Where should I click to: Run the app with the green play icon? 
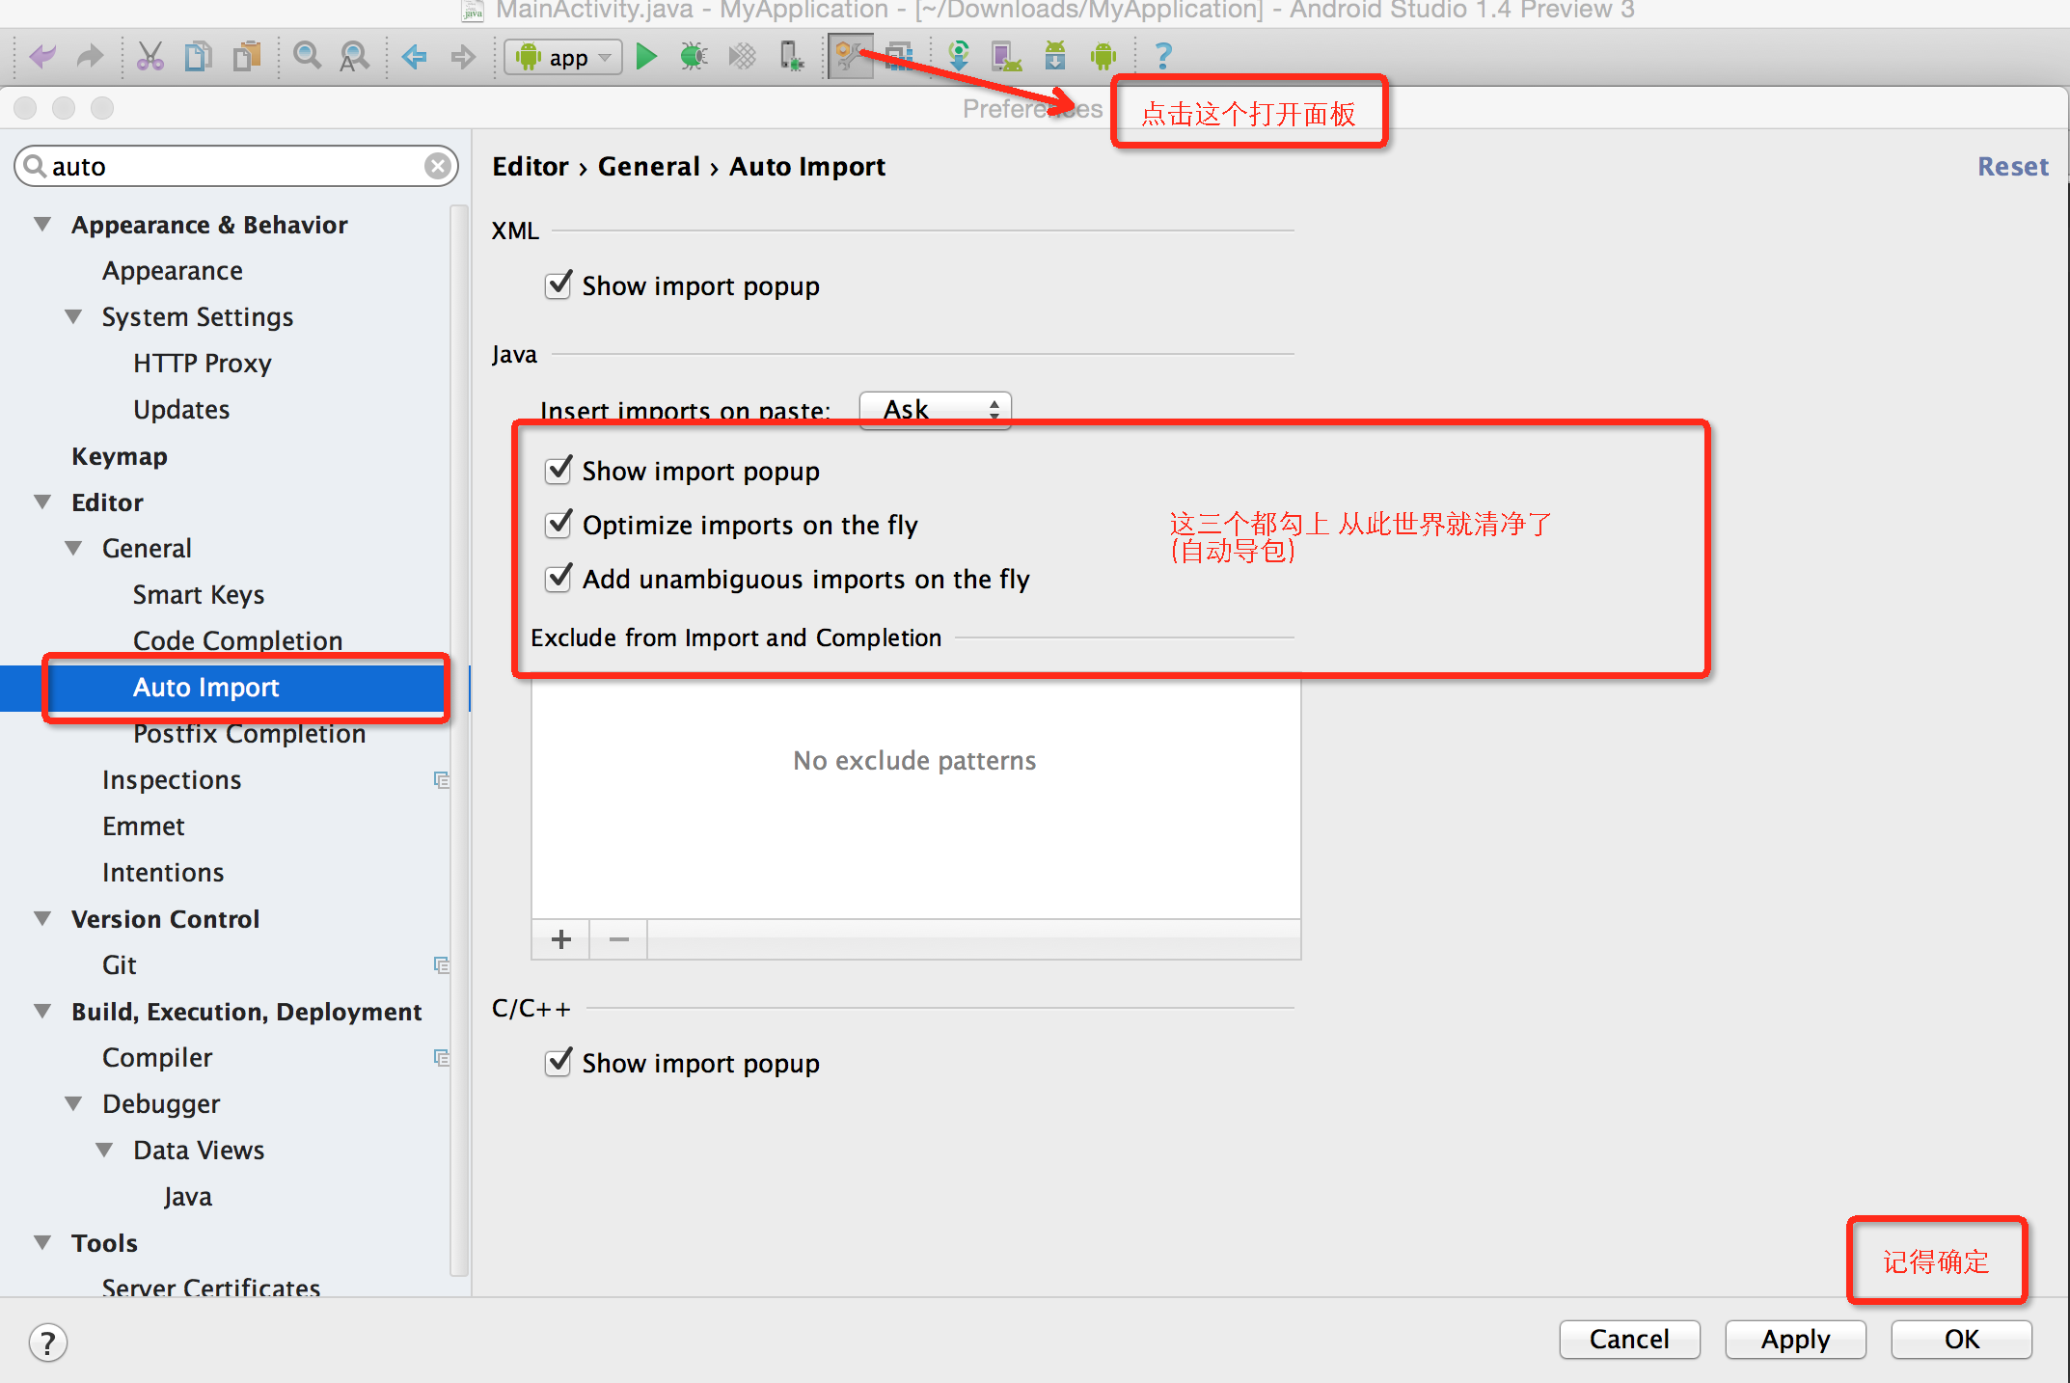[646, 56]
